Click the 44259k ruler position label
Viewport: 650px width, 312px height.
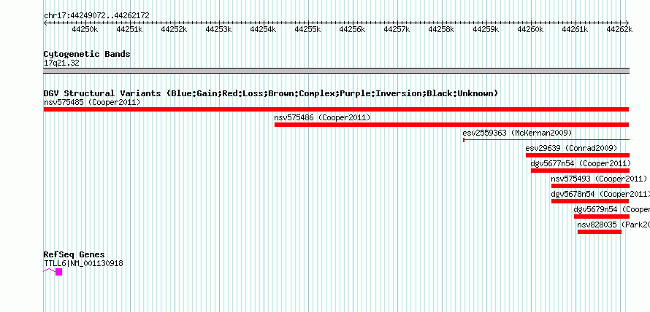point(486,30)
